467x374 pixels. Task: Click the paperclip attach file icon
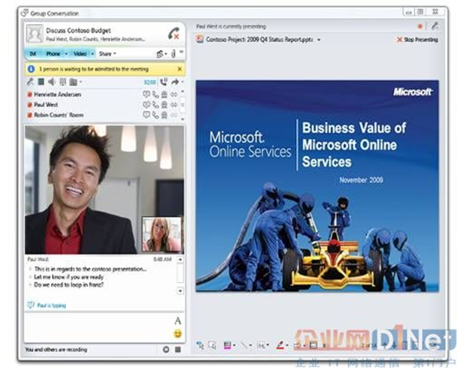174,54
